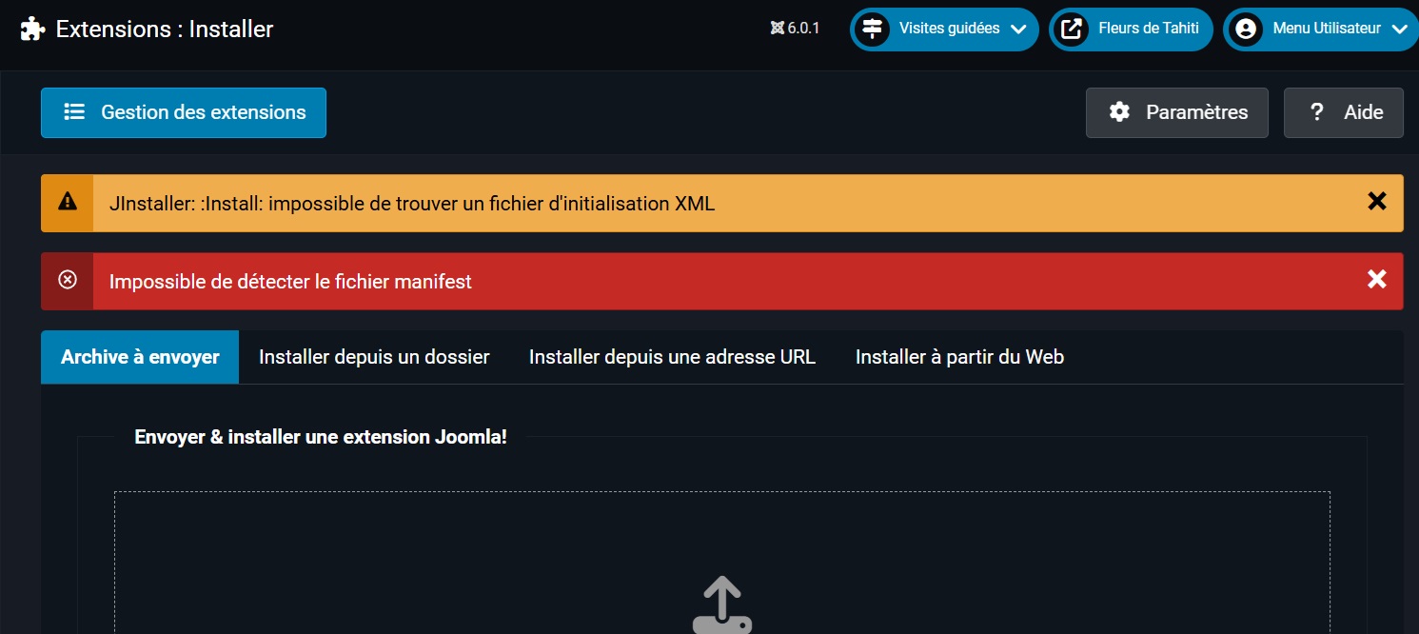Click the signpost icon in Visites guidées
Image resolution: width=1419 pixels, height=634 pixels.
873,30
